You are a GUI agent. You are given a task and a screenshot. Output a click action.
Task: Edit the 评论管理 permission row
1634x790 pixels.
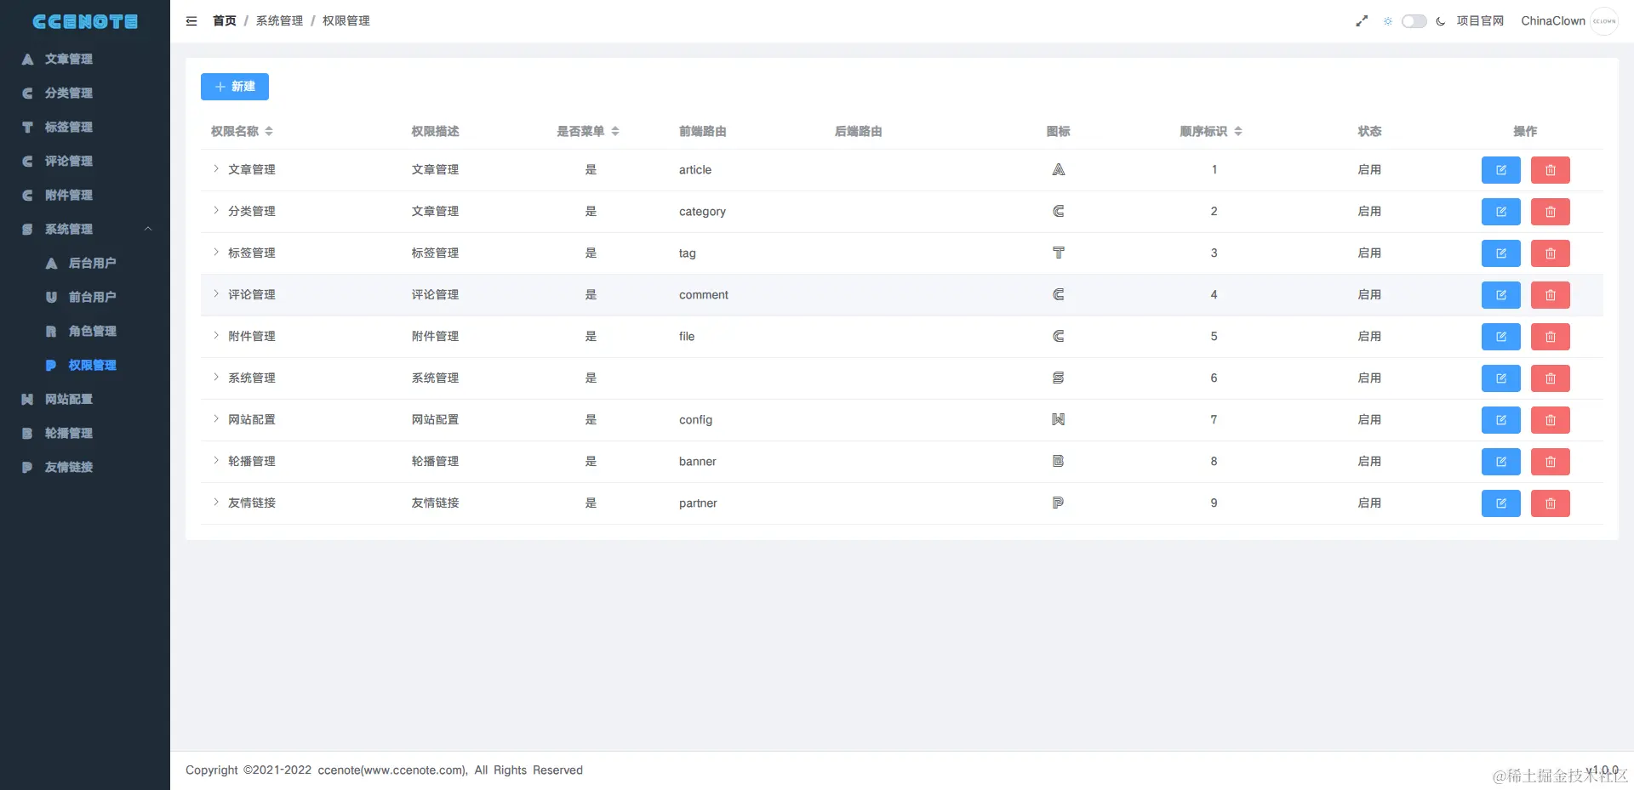click(1500, 295)
